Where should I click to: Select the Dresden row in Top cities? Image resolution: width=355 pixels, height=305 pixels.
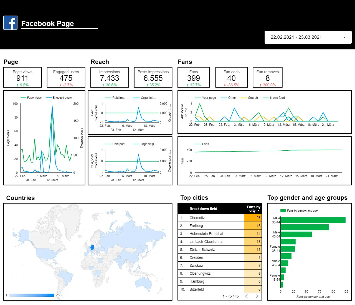tap(220, 257)
